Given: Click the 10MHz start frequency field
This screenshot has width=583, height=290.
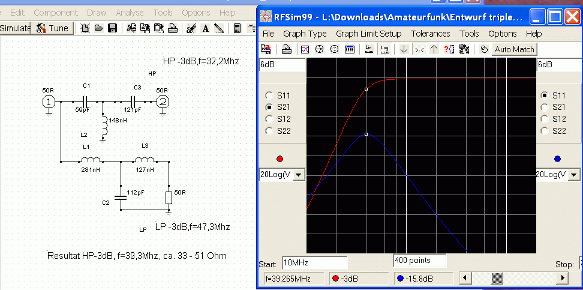Looking at the screenshot, I should [314, 263].
